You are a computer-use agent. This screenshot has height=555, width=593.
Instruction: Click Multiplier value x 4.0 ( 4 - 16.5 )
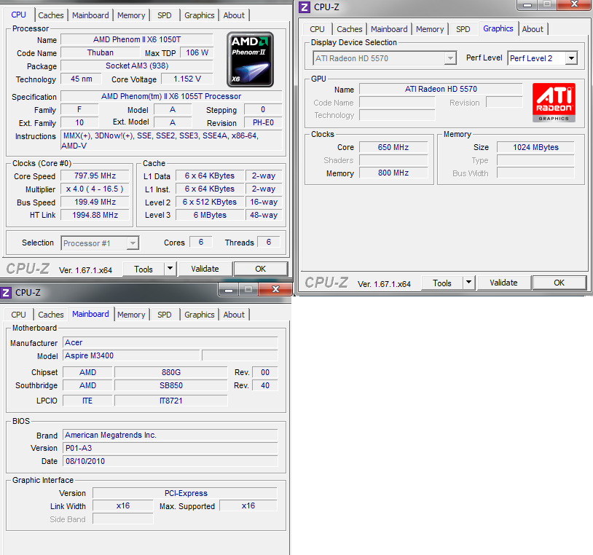click(x=95, y=189)
